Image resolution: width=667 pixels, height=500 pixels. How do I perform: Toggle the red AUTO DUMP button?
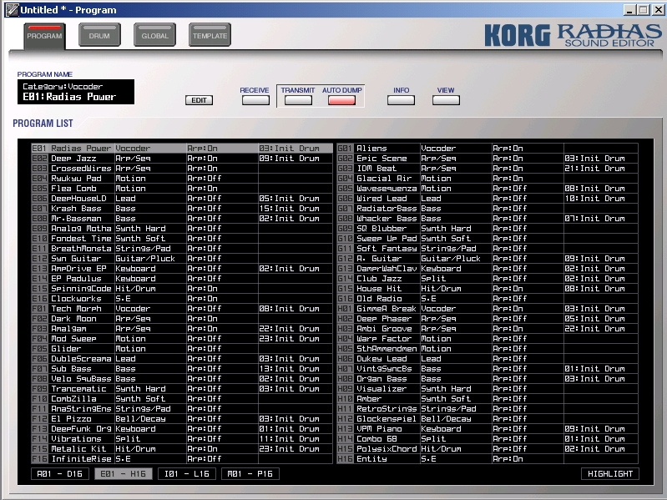click(341, 100)
